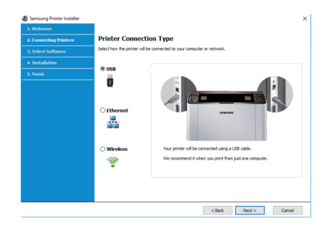This screenshot has height=248, width=331.
Task: Go to step 1. Welcome
Action: tap(58, 28)
